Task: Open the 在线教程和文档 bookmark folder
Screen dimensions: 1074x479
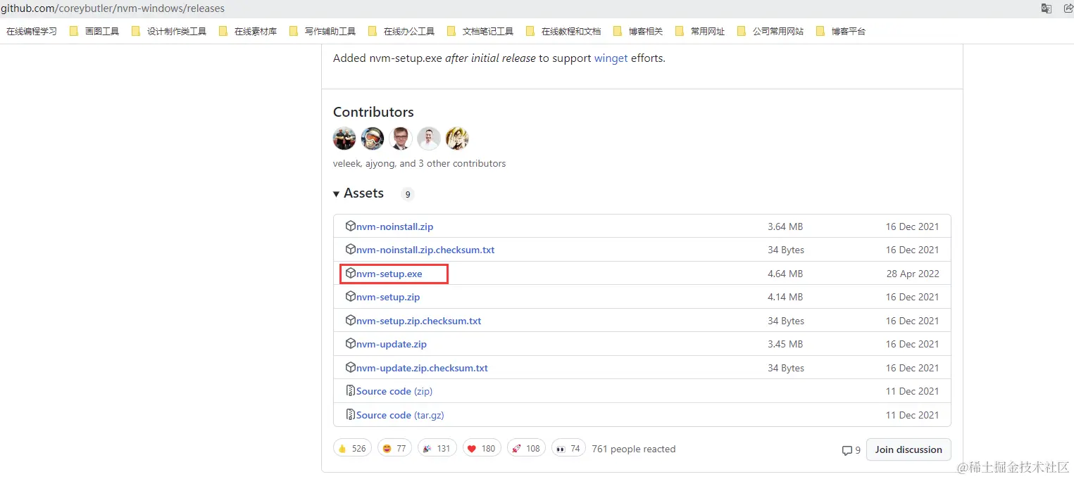Action: pos(563,32)
